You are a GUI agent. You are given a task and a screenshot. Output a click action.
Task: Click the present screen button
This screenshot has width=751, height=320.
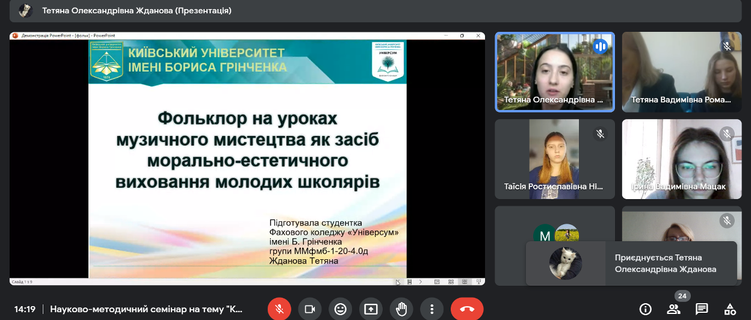tap(371, 309)
